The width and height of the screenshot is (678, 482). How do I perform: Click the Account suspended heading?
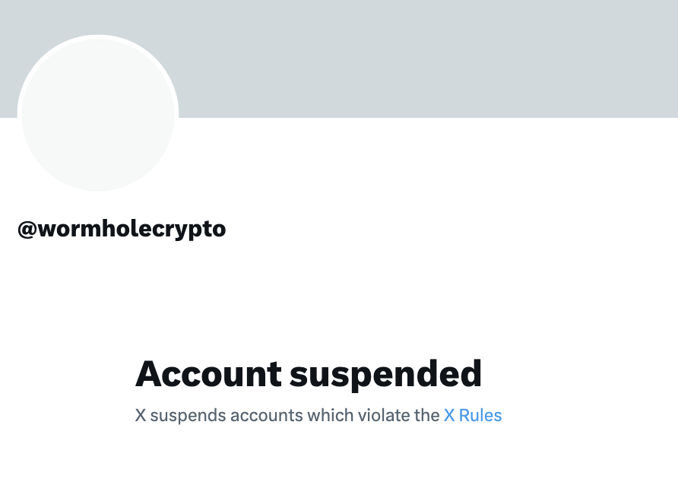(308, 374)
